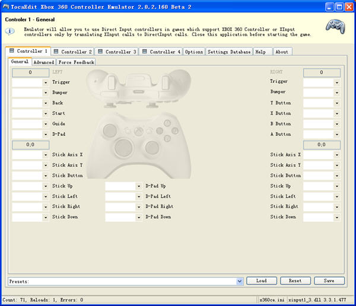Screen dimensions: 356x306
Task: Click the Save button
Action: (329, 280)
